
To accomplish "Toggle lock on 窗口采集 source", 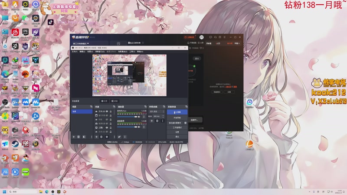I will coord(111,115).
